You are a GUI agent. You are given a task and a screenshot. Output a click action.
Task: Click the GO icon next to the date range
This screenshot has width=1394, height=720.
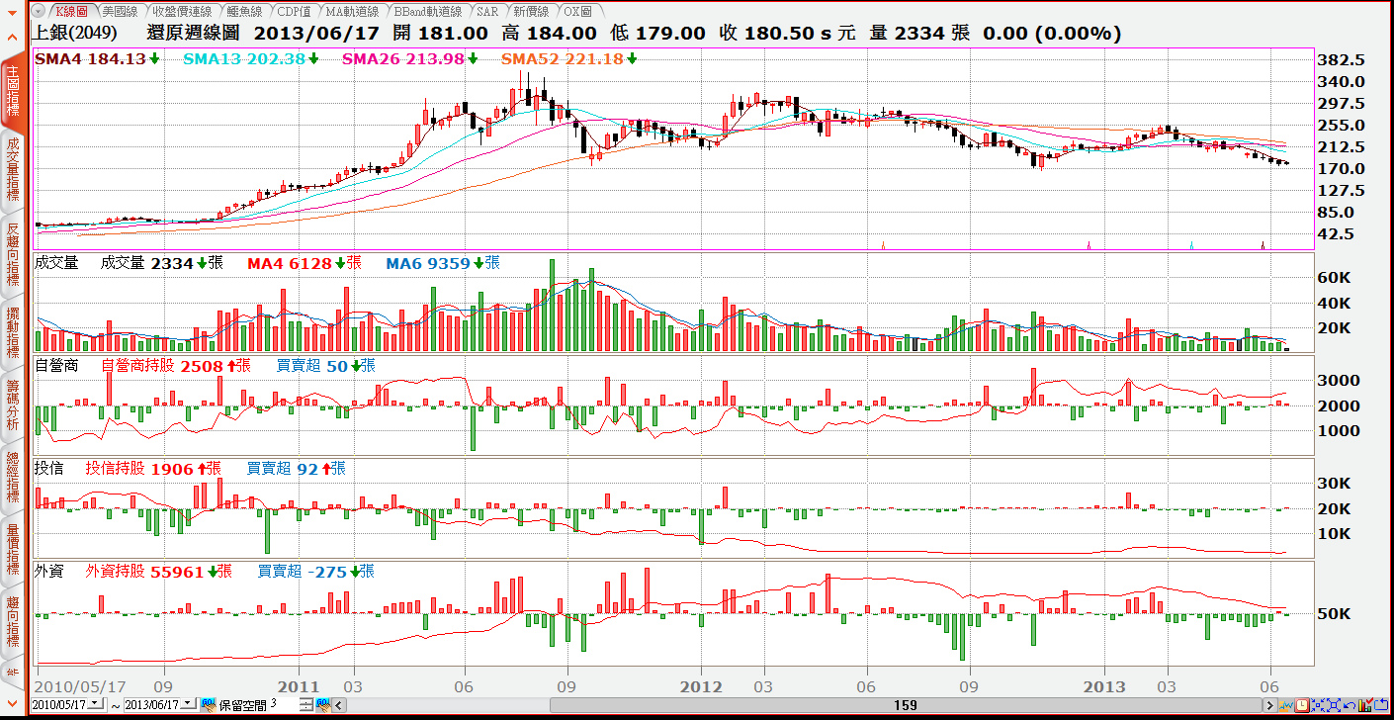(209, 704)
